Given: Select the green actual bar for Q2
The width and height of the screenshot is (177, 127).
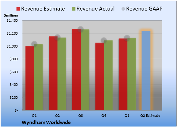Looking at the screenshot, I should point(62,74).
